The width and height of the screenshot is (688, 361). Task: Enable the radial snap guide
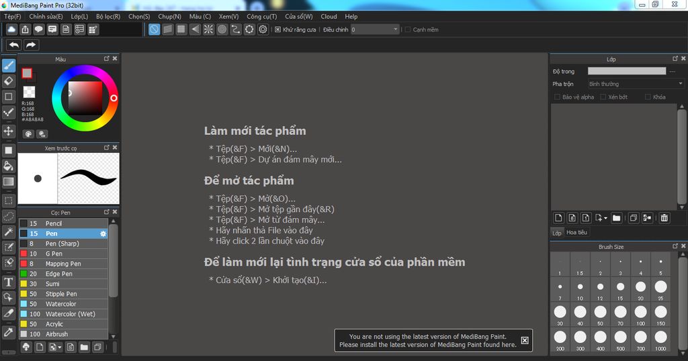pos(208,30)
